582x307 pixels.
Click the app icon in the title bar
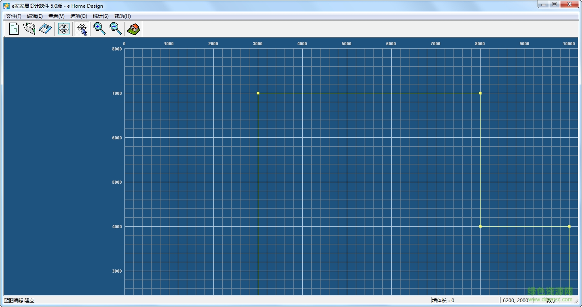point(6,6)
